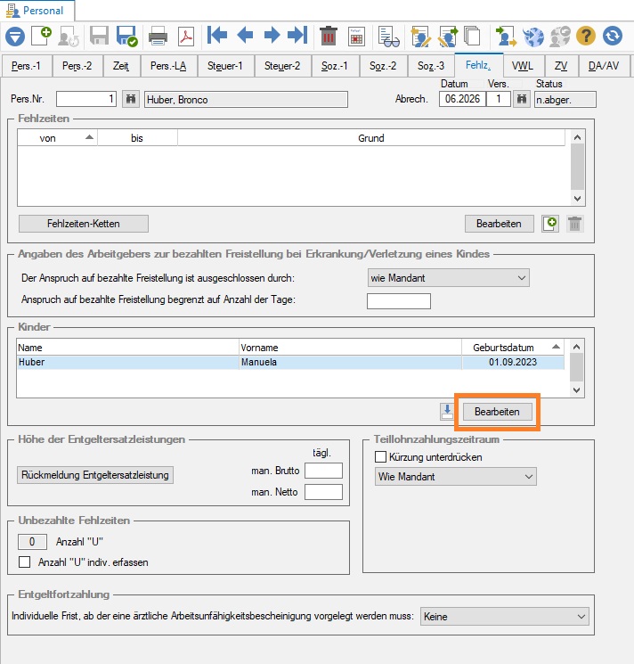
Task: Click Bearbeiten button under Kinder list
Action: [497, 412]
